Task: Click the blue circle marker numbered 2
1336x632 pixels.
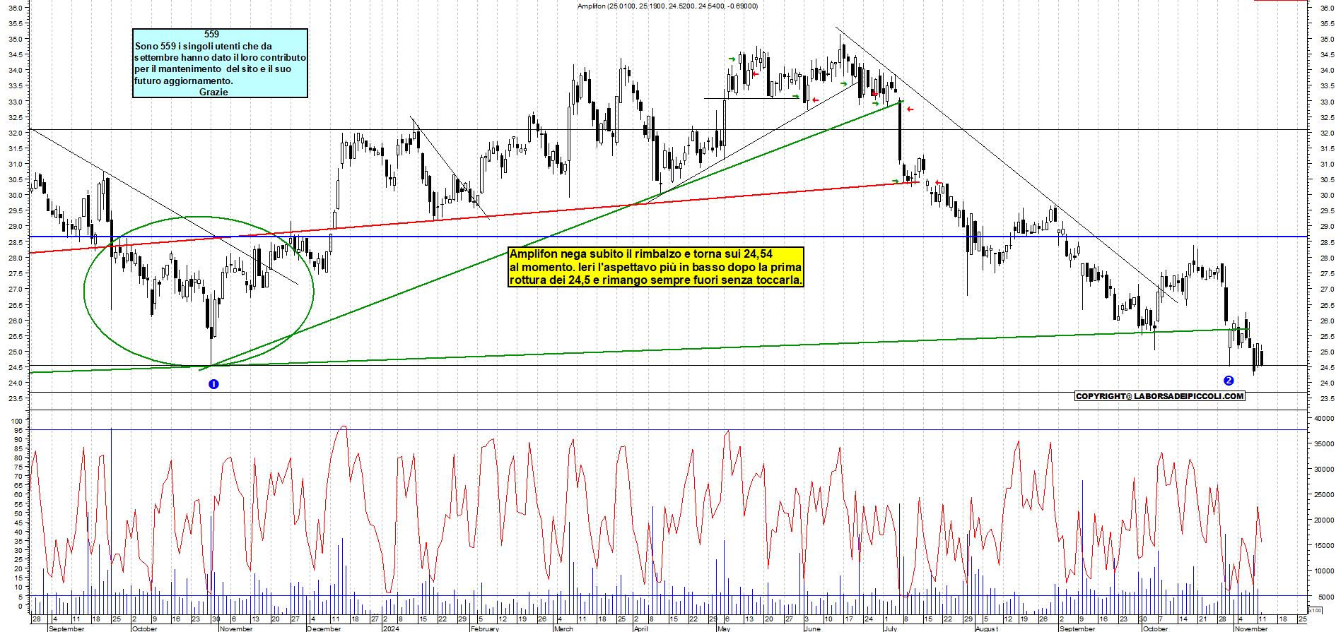Action: coord(1229,381)
